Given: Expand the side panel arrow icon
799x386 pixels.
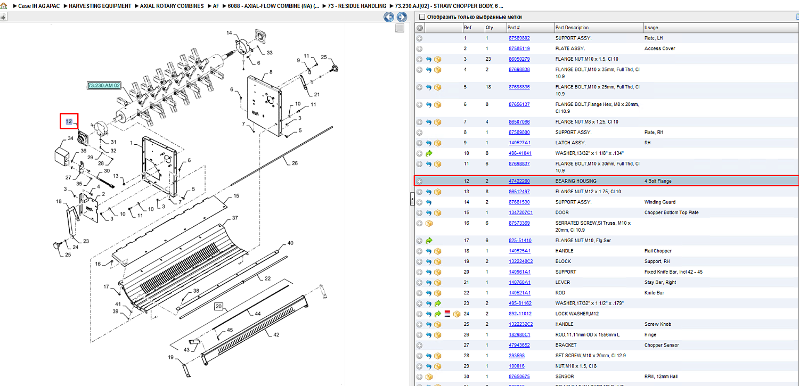Looking at the screenshot, I should tap(3, 17).
